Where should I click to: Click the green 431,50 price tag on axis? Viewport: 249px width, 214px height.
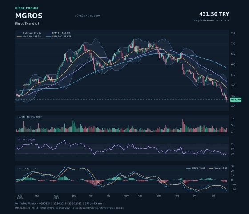(x=236, y=99)
